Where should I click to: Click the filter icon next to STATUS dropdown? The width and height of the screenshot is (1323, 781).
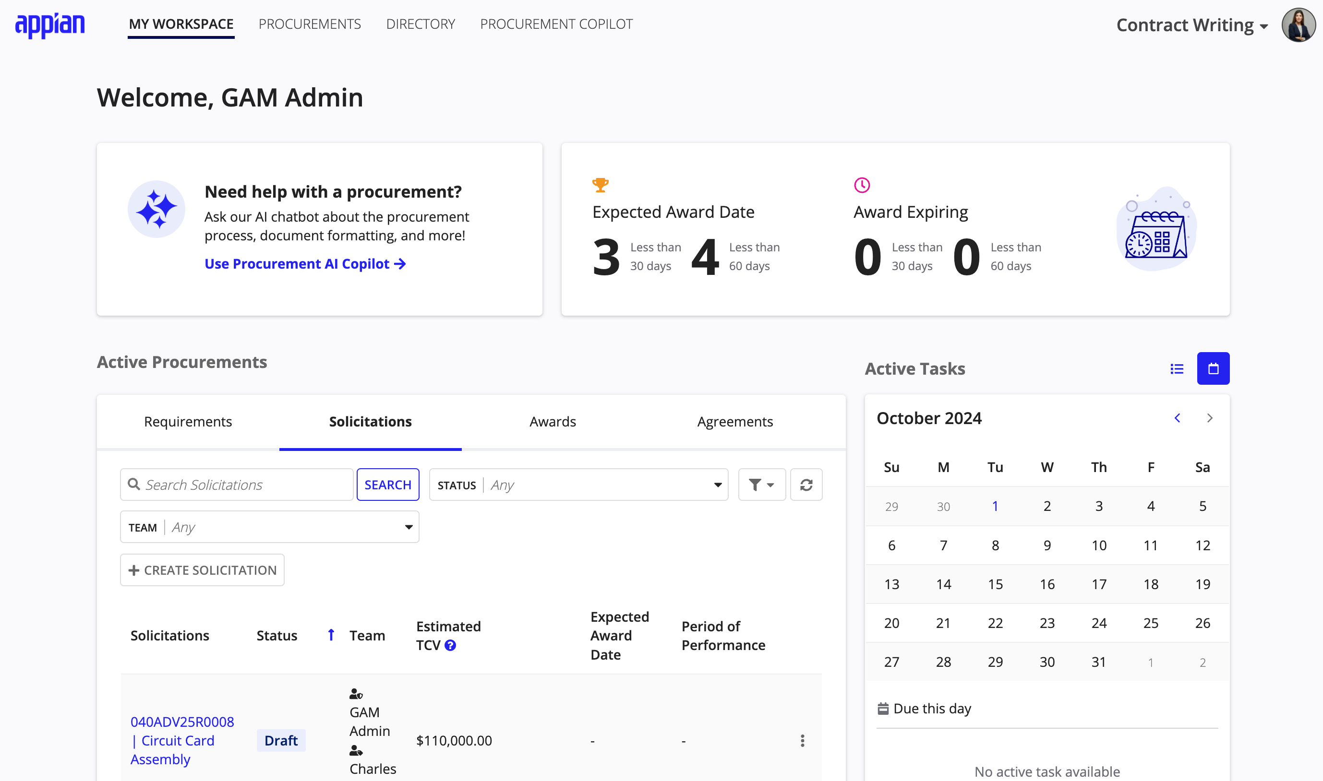click(762, 484)
